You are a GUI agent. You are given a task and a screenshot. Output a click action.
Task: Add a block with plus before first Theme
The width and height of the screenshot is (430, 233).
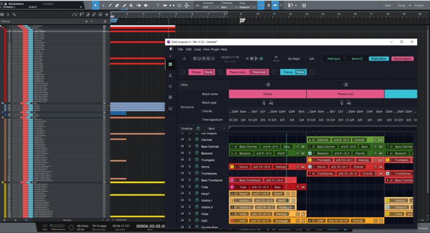click(x=183, y=72)
